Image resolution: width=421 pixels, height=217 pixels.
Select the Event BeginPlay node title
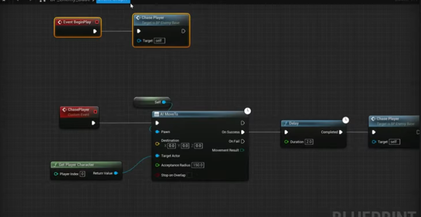point(77,22)
